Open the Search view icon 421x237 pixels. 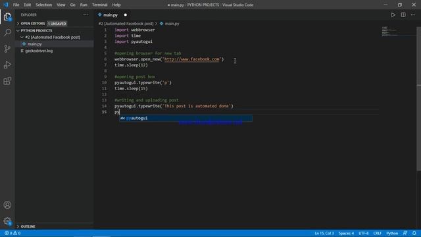coord(7,33)
